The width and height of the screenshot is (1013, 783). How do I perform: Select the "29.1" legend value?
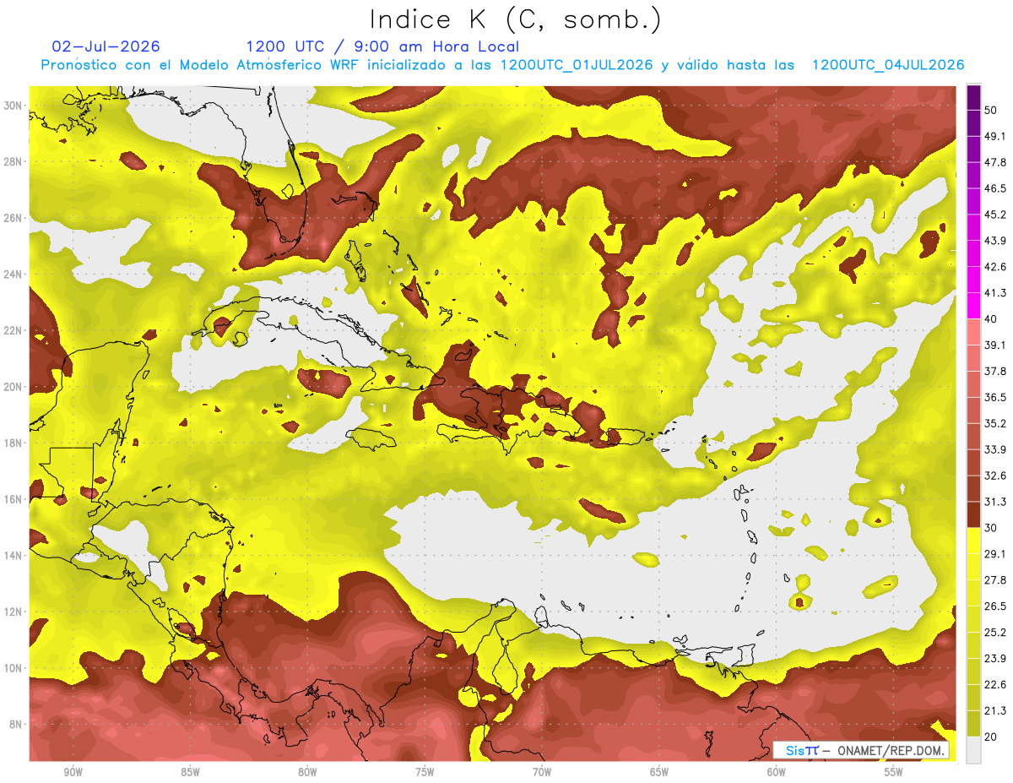point(995,554)
